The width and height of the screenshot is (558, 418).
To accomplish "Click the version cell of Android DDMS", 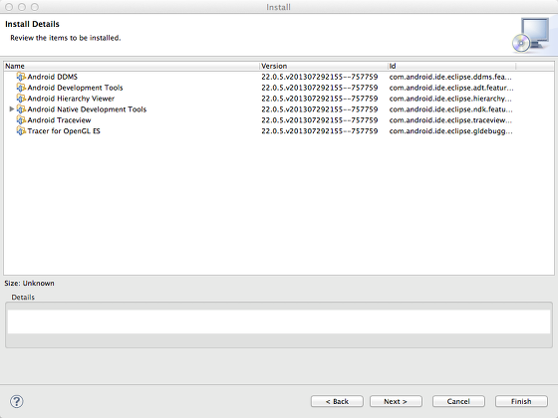I will tap(320, 77).
